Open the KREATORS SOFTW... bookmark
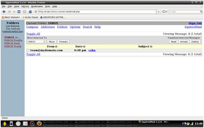Viewport: 204px width, 128px height. tap(53, 17)
